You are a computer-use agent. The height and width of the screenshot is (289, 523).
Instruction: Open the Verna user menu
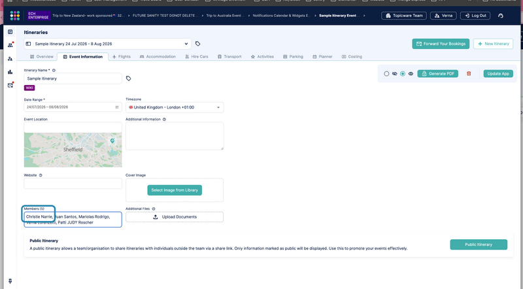click(443, 16)
